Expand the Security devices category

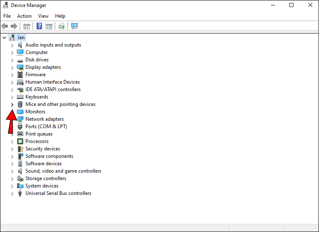click(x=12, y=149)
